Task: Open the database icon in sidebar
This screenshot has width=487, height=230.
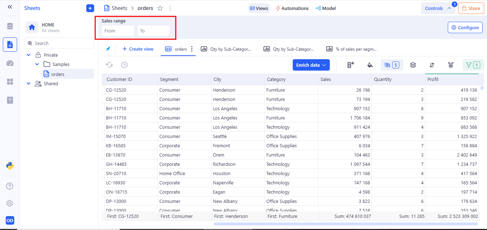Action: (10, 26)
